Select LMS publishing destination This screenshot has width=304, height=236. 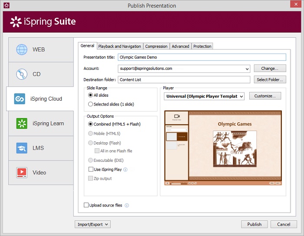click(x=41, y=148)
